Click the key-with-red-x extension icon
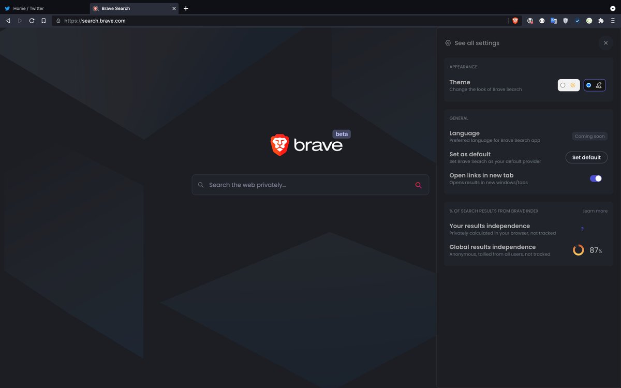Screen dimensions: 621x388 [x=530, y=21]
